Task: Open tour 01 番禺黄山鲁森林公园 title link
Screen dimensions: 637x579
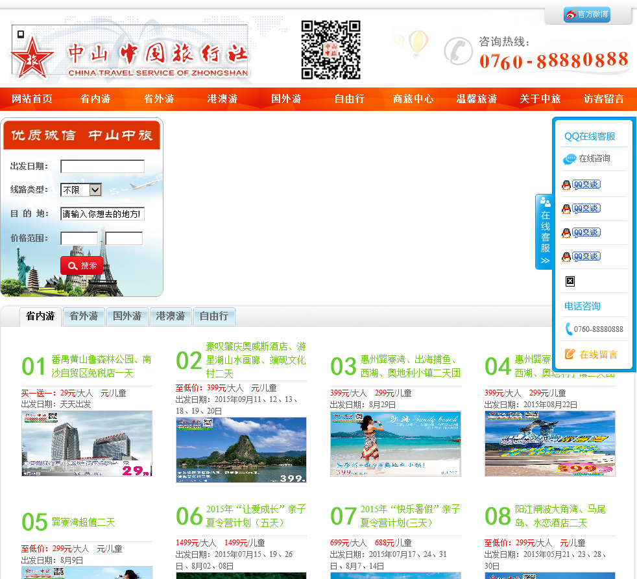Action: click(x=102, y=366)
